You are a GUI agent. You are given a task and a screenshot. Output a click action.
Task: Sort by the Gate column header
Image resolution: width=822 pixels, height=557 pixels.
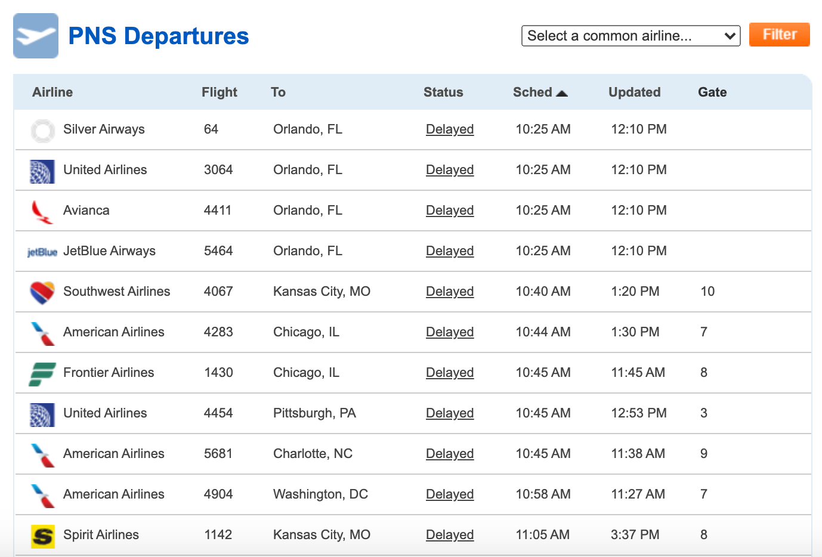pos(712,92)
